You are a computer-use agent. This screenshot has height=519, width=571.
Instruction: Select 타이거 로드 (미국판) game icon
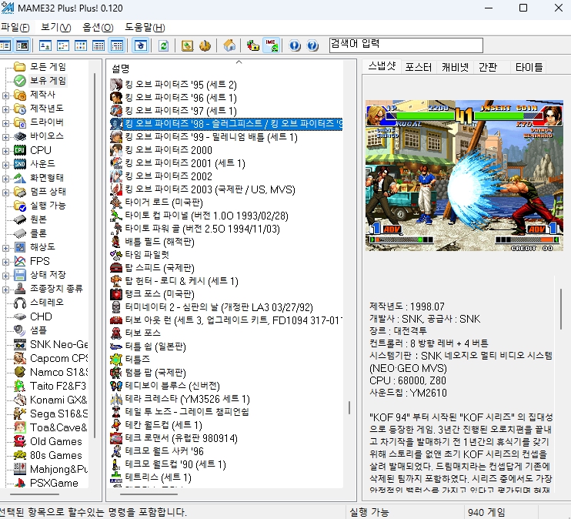pos(116,203)
